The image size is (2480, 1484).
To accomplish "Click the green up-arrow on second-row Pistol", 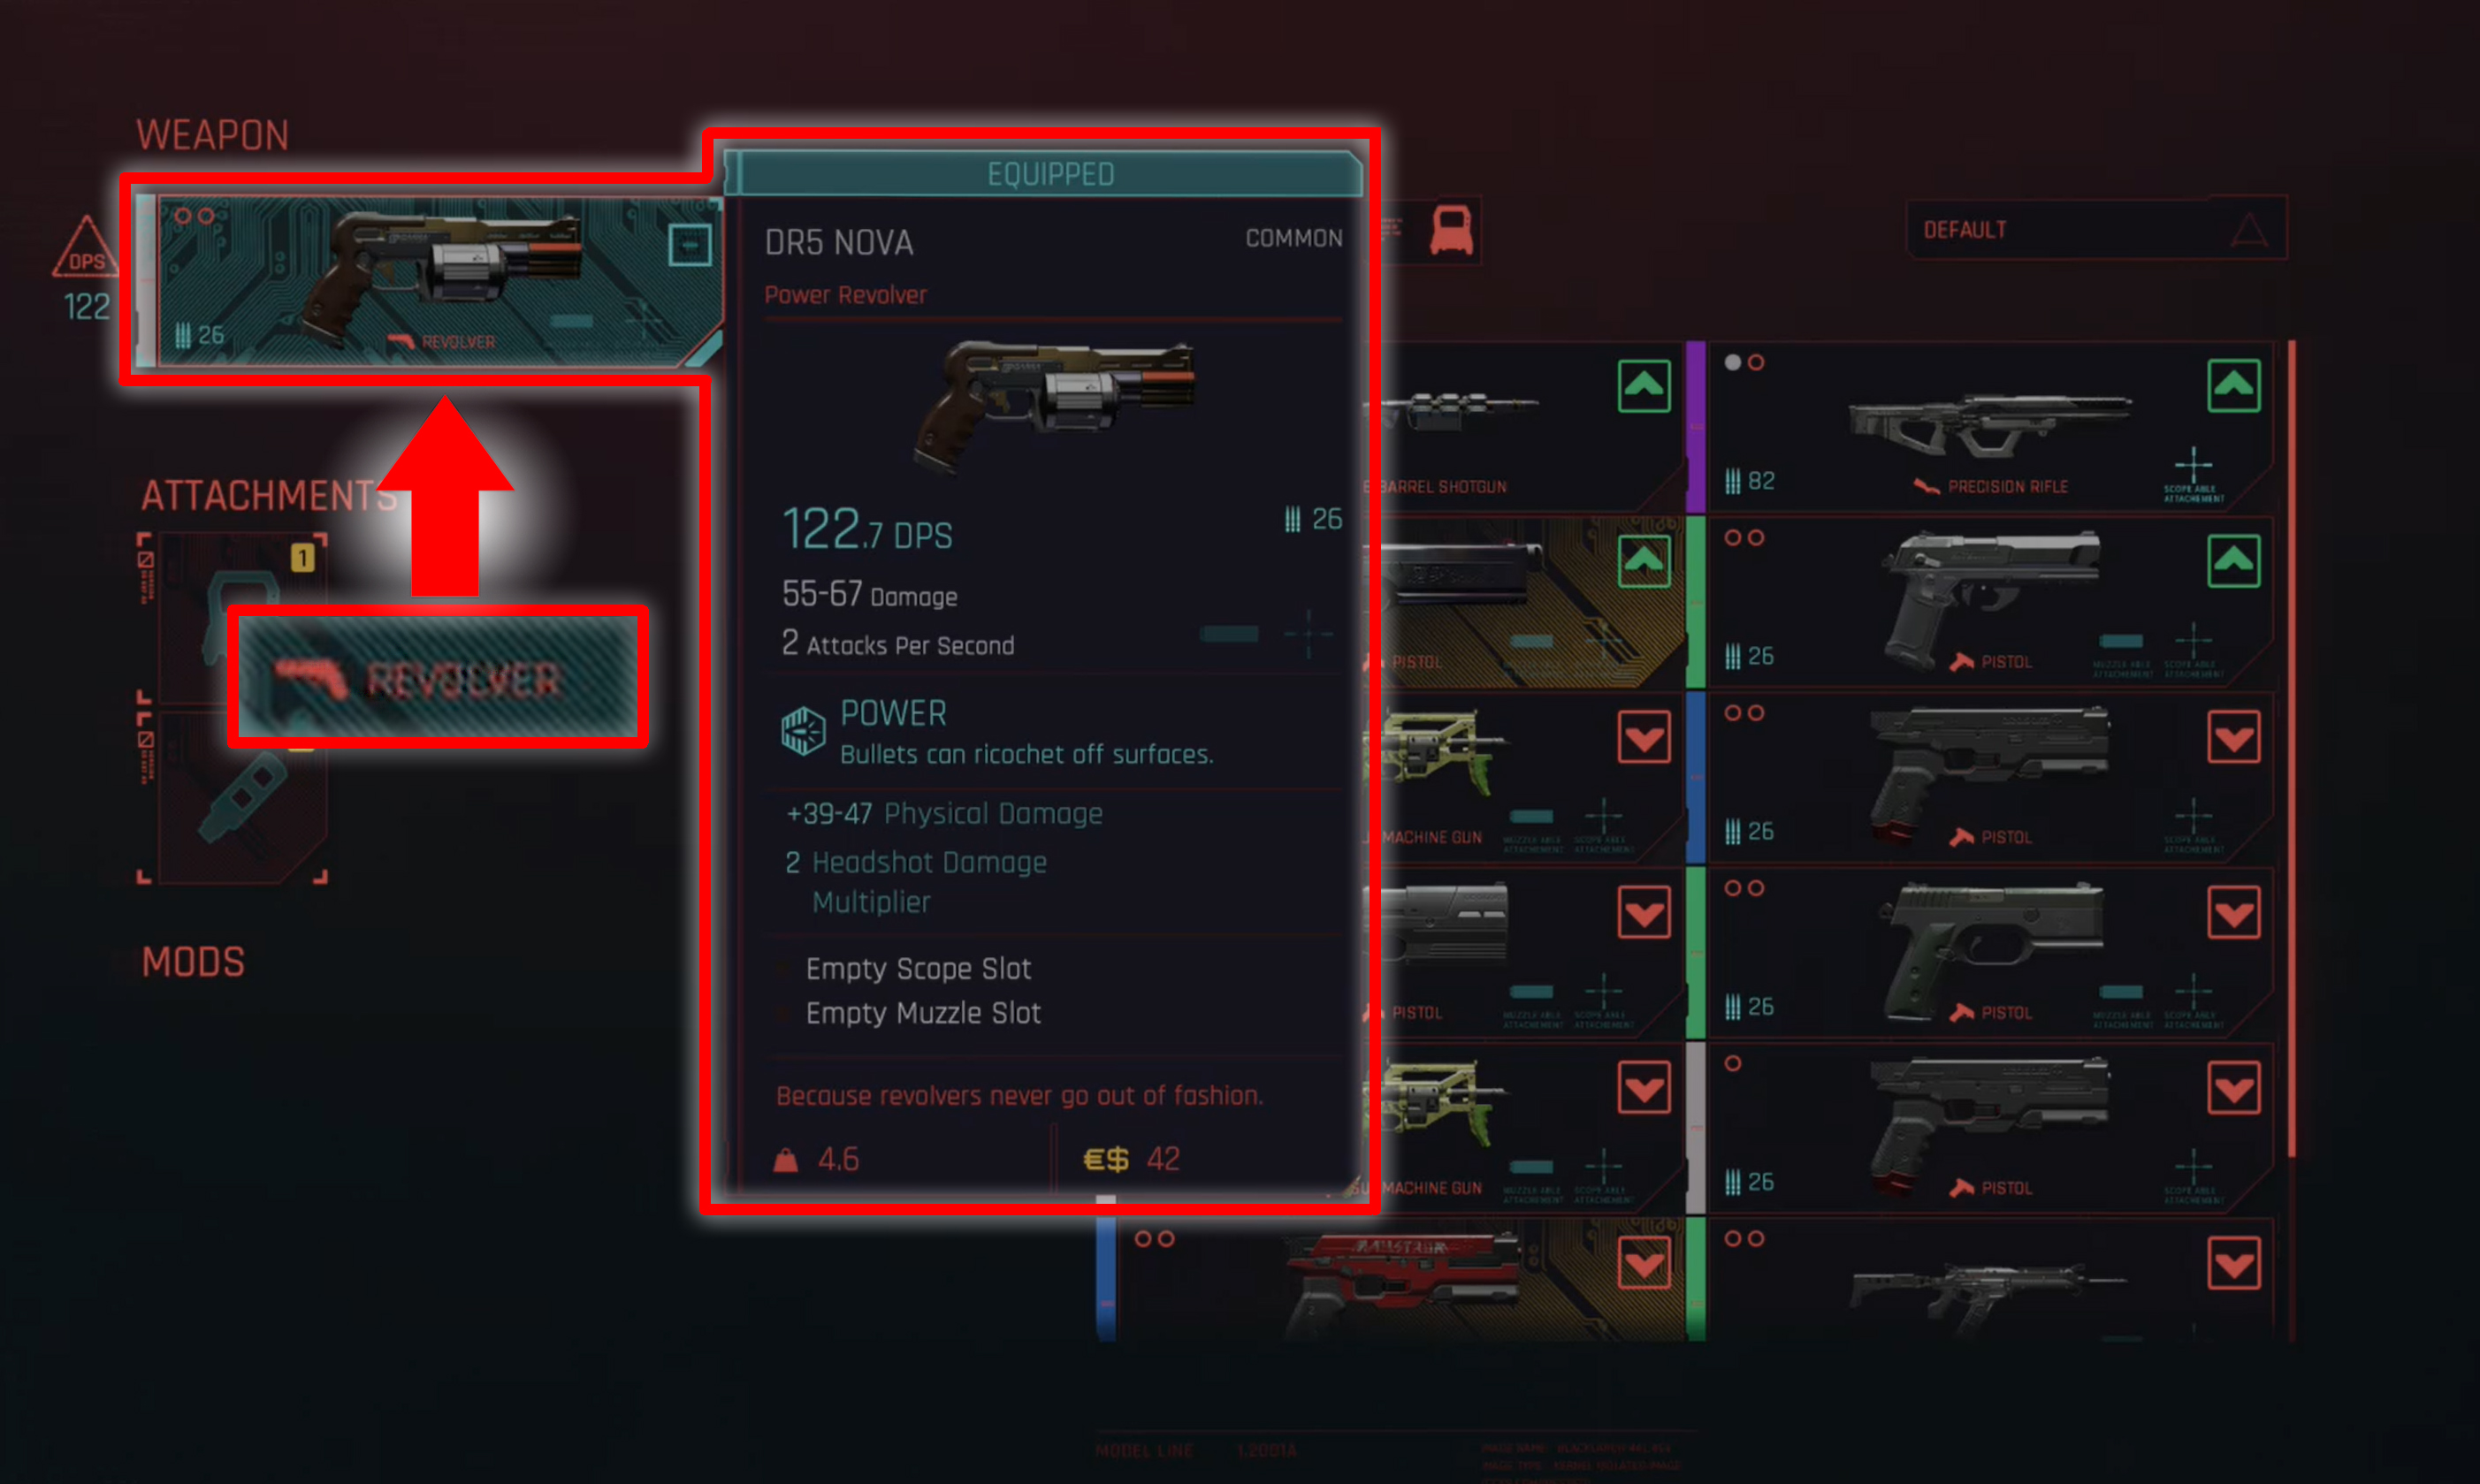I will [x=2234, y=561].
